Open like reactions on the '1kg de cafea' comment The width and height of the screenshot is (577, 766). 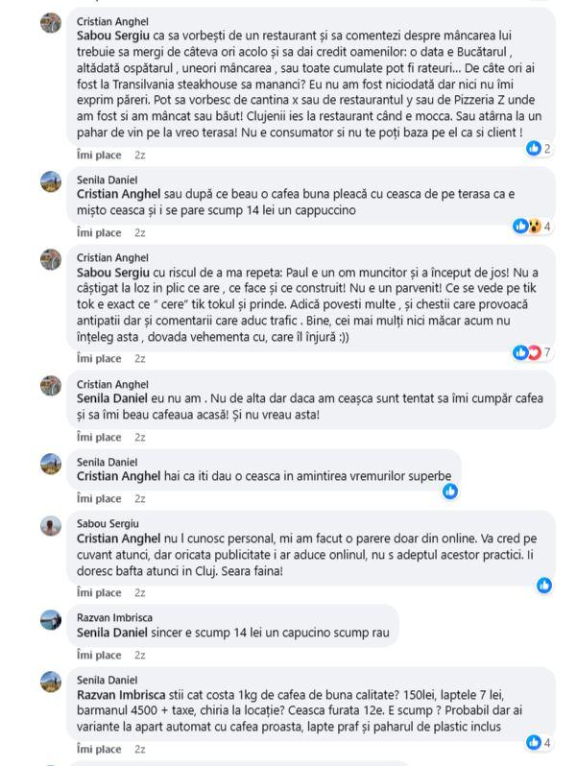538,742
